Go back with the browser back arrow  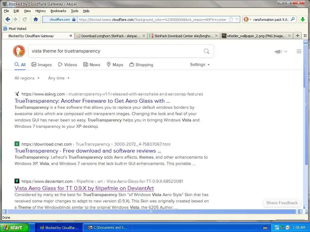pos(8,19)
